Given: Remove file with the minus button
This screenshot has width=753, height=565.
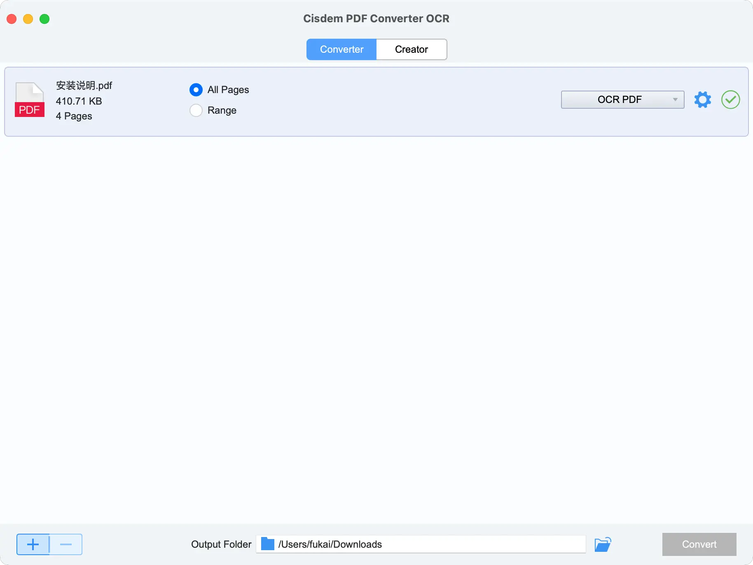Looking at the screenshot, I should click(66, 544).
